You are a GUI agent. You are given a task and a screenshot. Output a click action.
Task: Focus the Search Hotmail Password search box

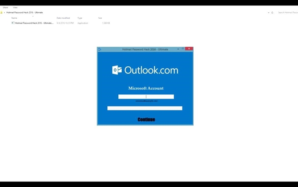tap(288, 12)
